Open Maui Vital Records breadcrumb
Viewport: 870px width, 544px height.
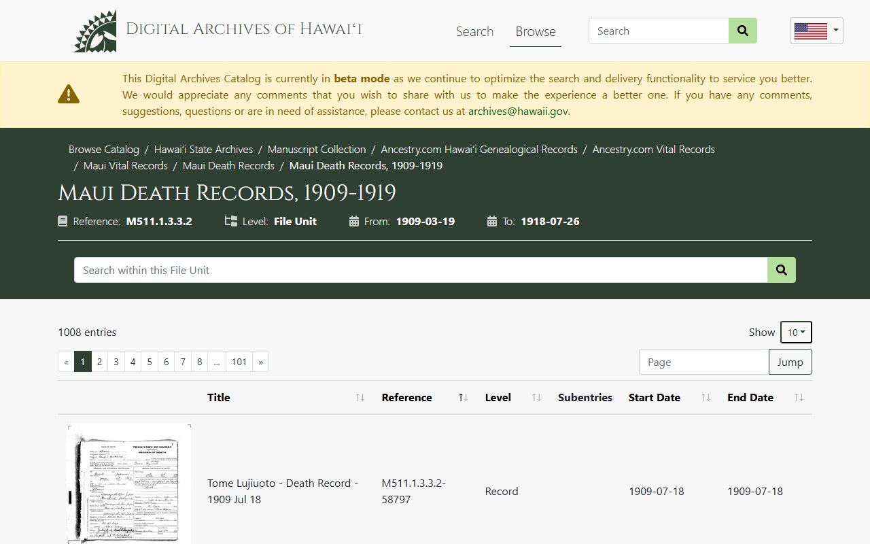(126, 165)
